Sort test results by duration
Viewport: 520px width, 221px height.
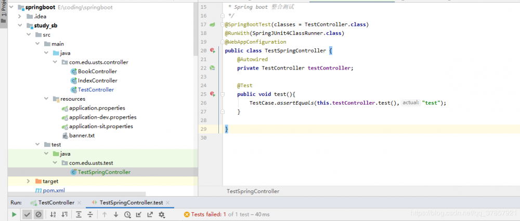(64, 214)
